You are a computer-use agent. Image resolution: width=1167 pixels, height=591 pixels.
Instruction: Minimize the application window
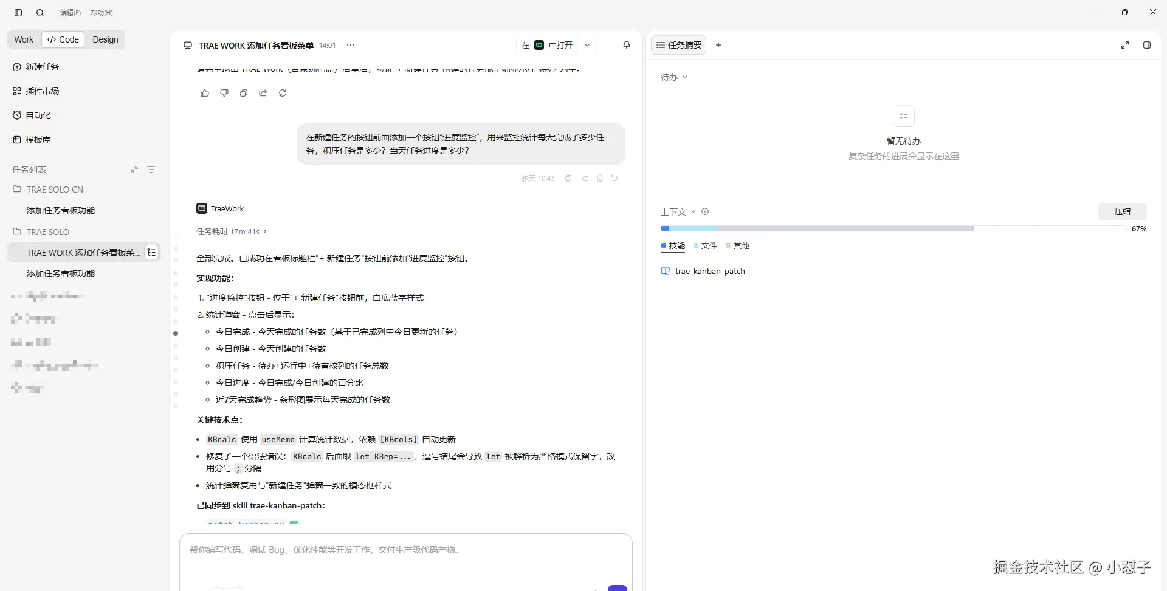point(1097,12)
